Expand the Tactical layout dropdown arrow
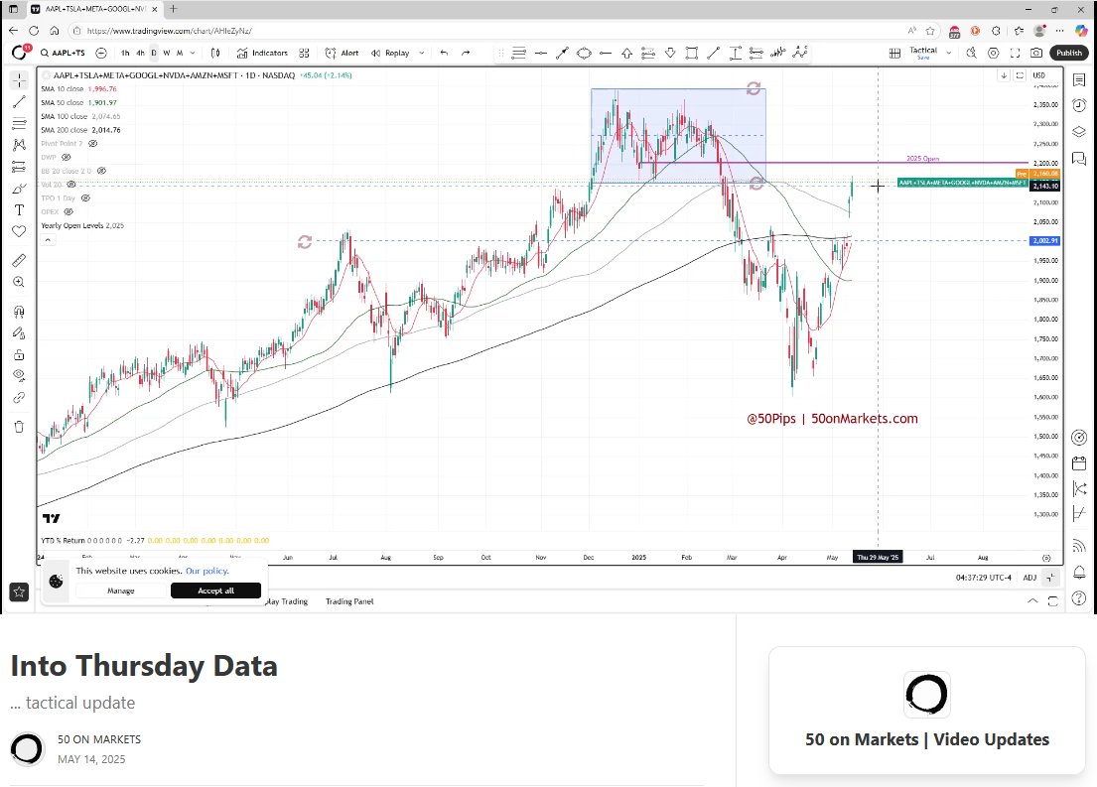1097x787 pixels. (x=949, y=54)
